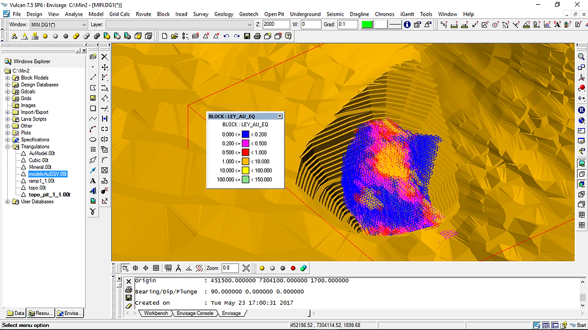Click the red sphere in the lower toolbar
588x330 pixels.
[x=293, y=268]
